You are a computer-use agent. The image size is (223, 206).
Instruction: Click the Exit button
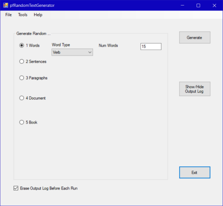point(195,172)
